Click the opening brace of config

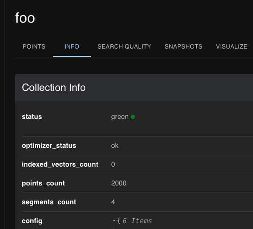point(119,221)
